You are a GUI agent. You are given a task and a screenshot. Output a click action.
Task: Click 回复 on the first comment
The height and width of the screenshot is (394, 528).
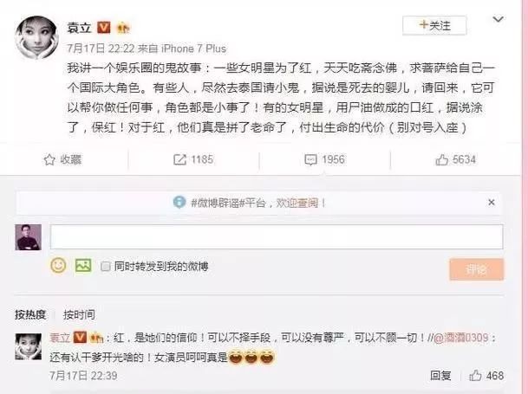[440, 376]
